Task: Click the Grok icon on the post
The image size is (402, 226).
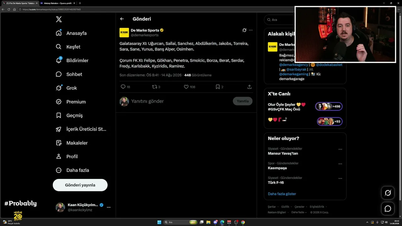Action: (244, 30)
